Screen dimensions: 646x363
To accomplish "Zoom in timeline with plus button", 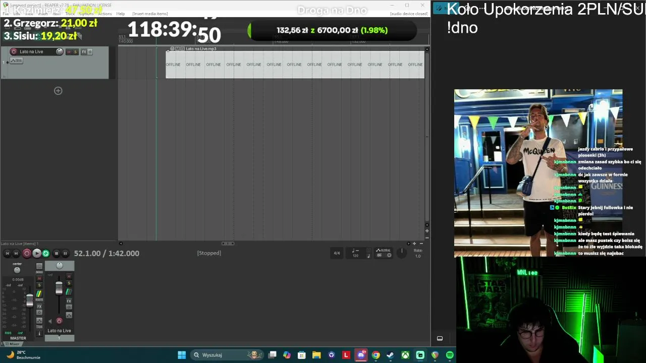I will pos(414,244).
